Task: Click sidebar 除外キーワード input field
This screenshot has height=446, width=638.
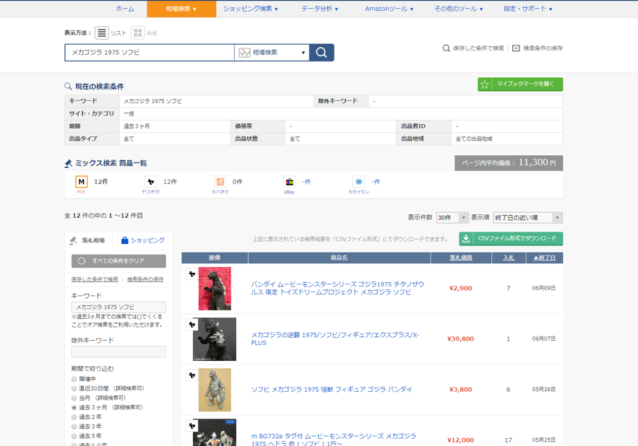Action: [118, 351]
